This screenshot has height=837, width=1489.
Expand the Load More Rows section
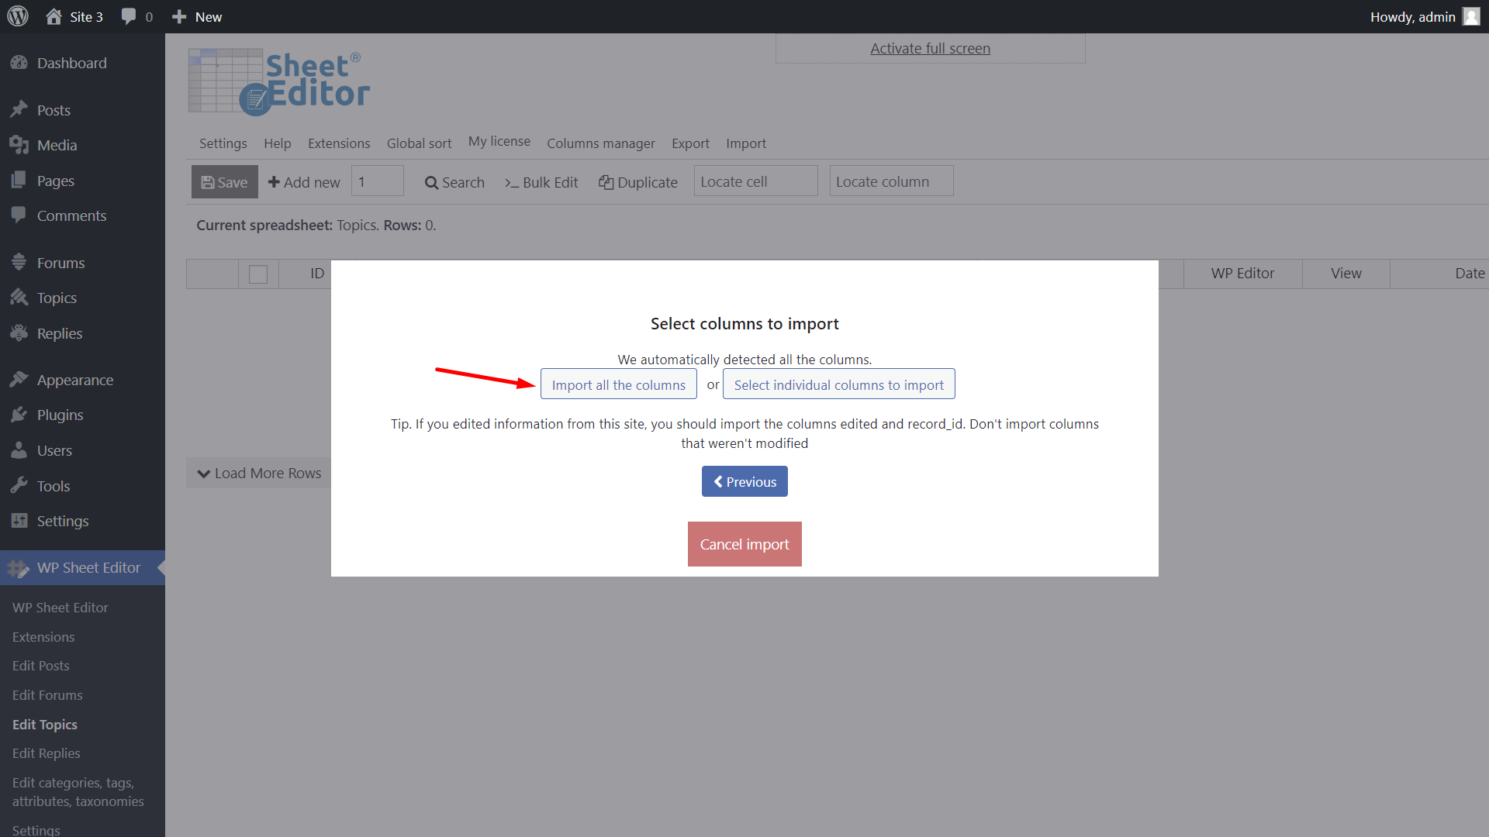(259, 472)
